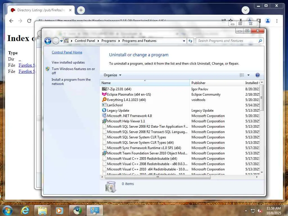The image size is (288, 216).
Task: Click the vertical scrollbar thumb in program list
Action: (262, 98)
